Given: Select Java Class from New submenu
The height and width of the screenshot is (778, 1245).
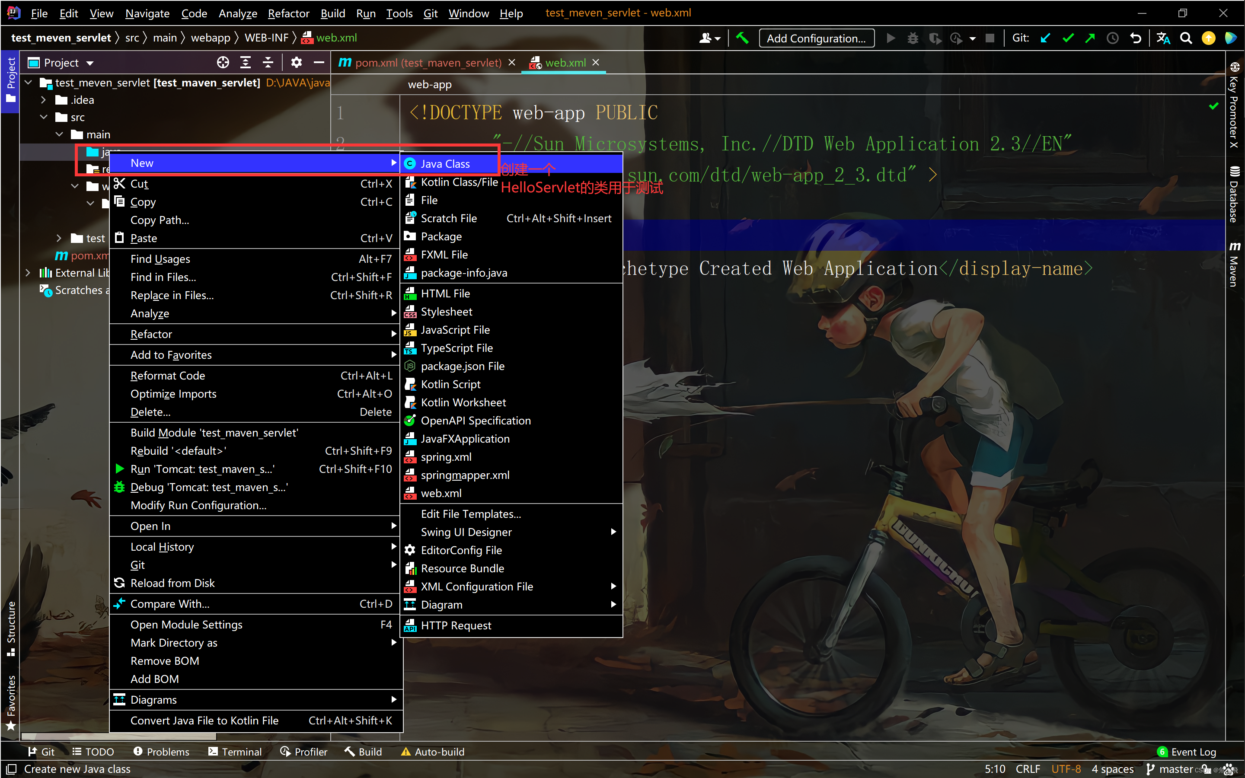Looking at the screenshot, I should tap(445, 164).
